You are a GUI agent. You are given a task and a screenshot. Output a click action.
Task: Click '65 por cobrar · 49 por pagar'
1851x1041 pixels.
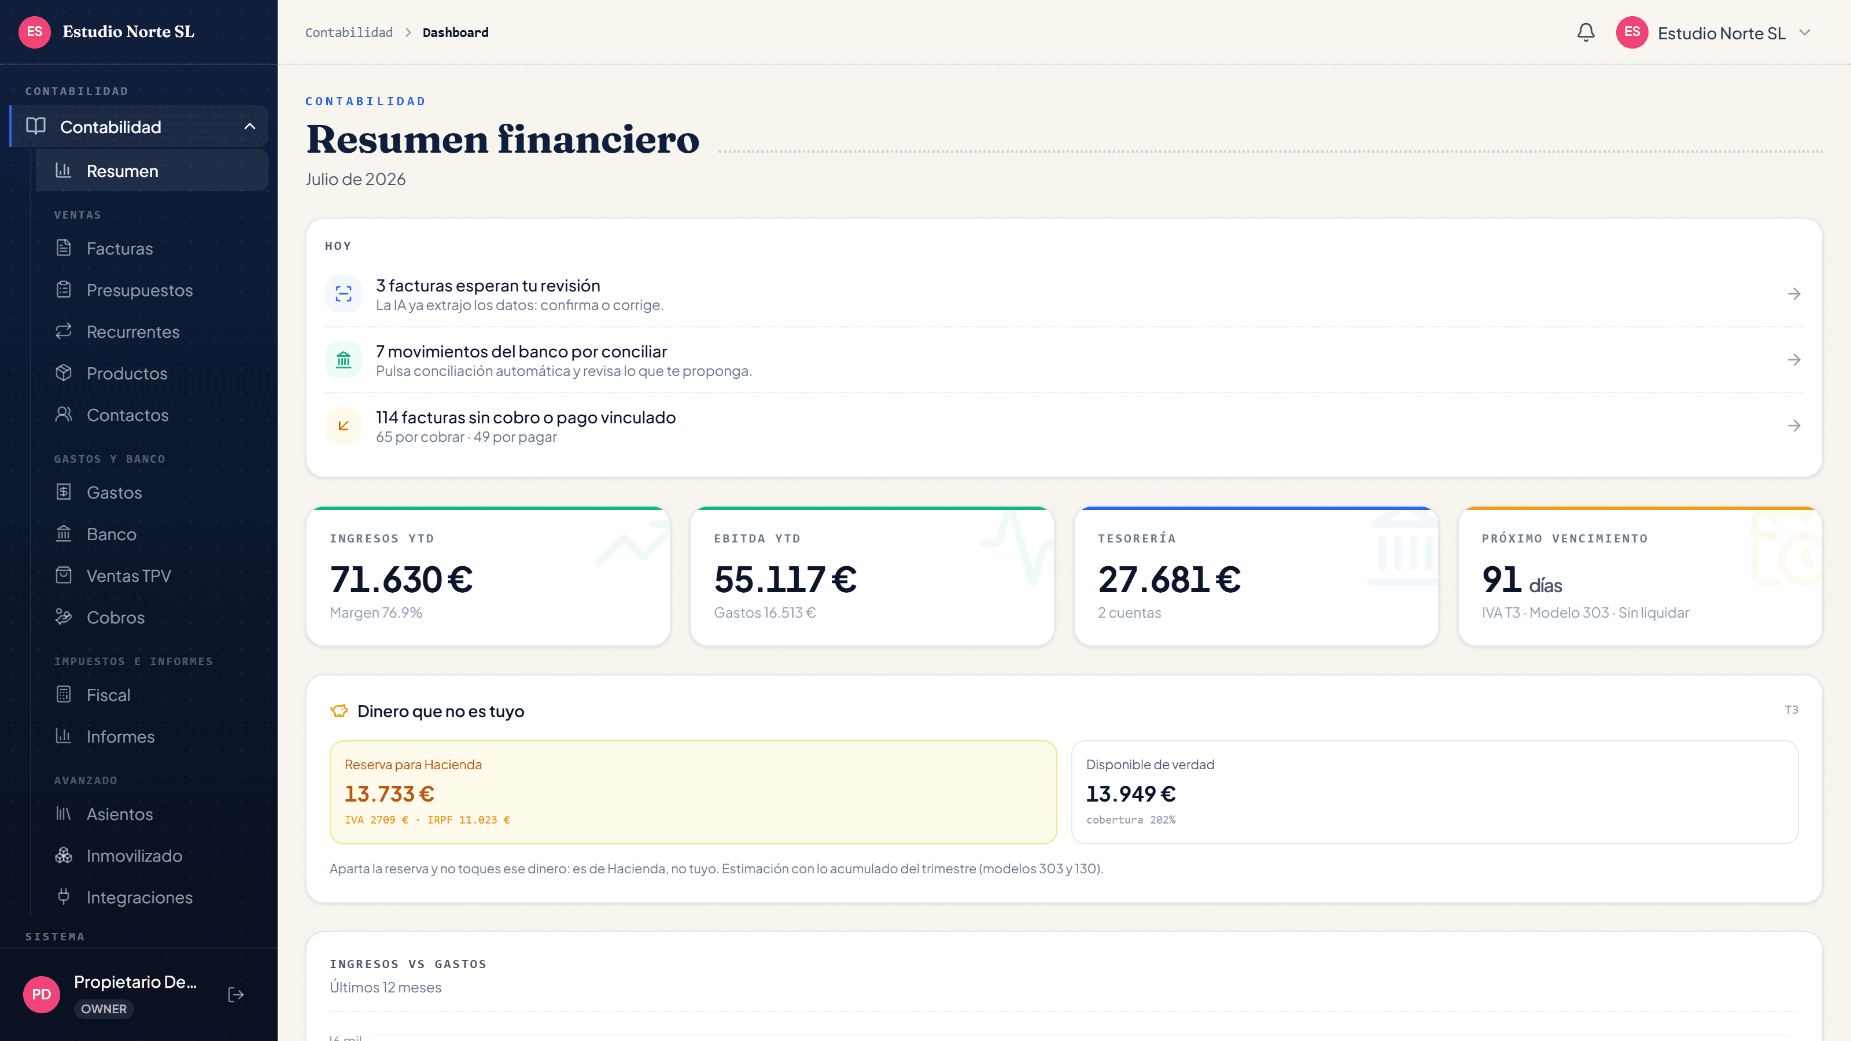pyautogui.click(x=466, y=437)
